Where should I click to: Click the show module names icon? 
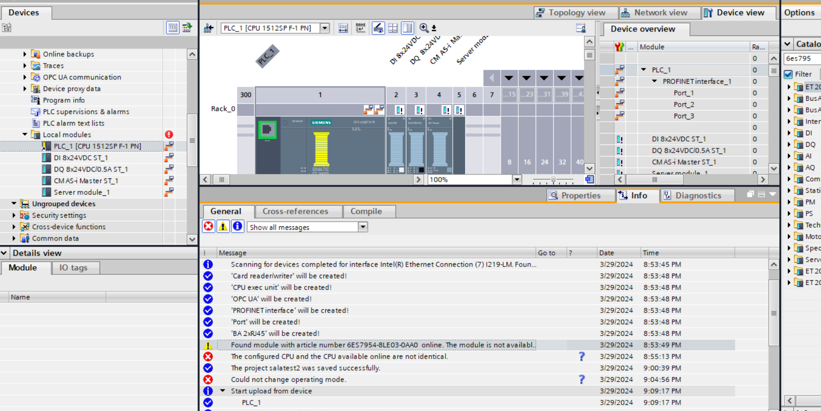[361, 28]
